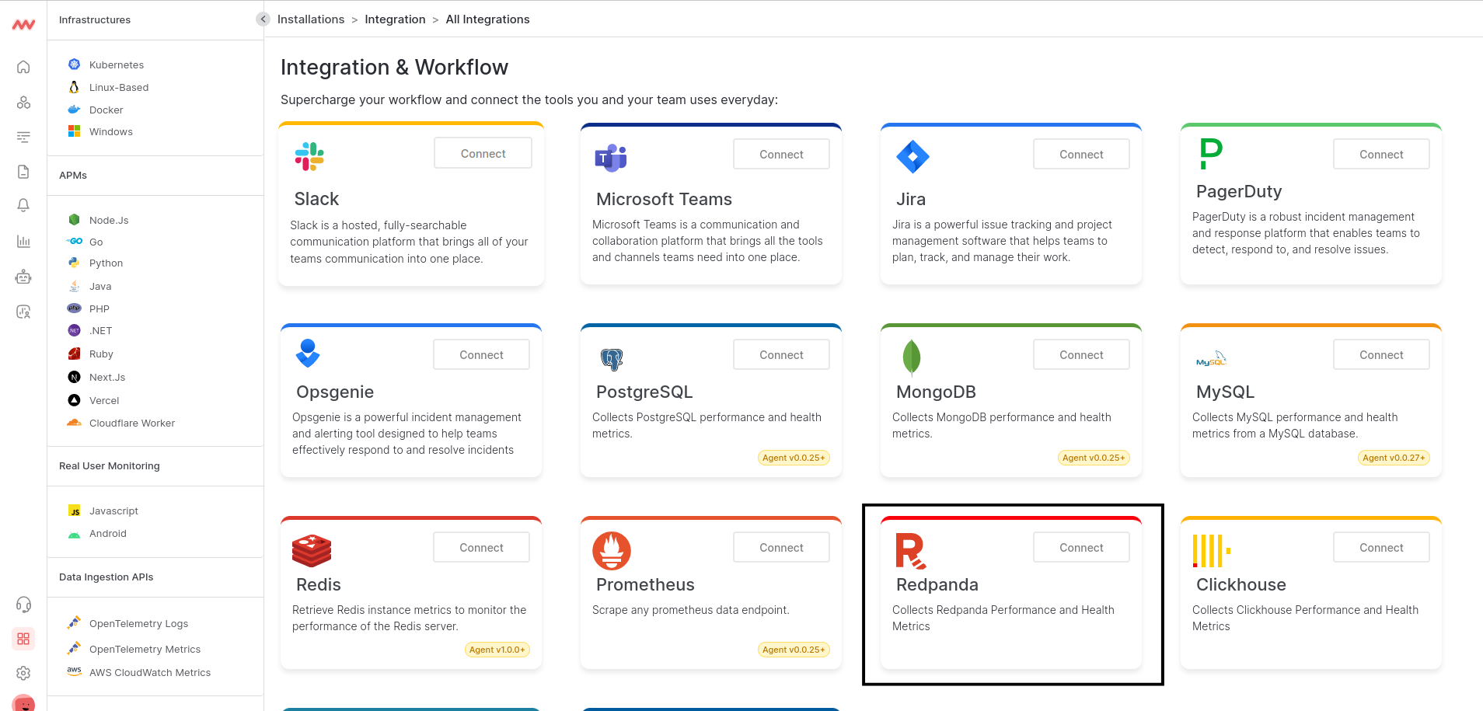This screenshot has height=711, width=1483.
Task: Connect the Jira integration
Action: click(x=1081, y=155)
